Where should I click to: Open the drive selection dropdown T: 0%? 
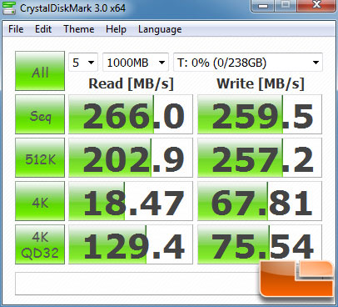(x=248, y=63)
